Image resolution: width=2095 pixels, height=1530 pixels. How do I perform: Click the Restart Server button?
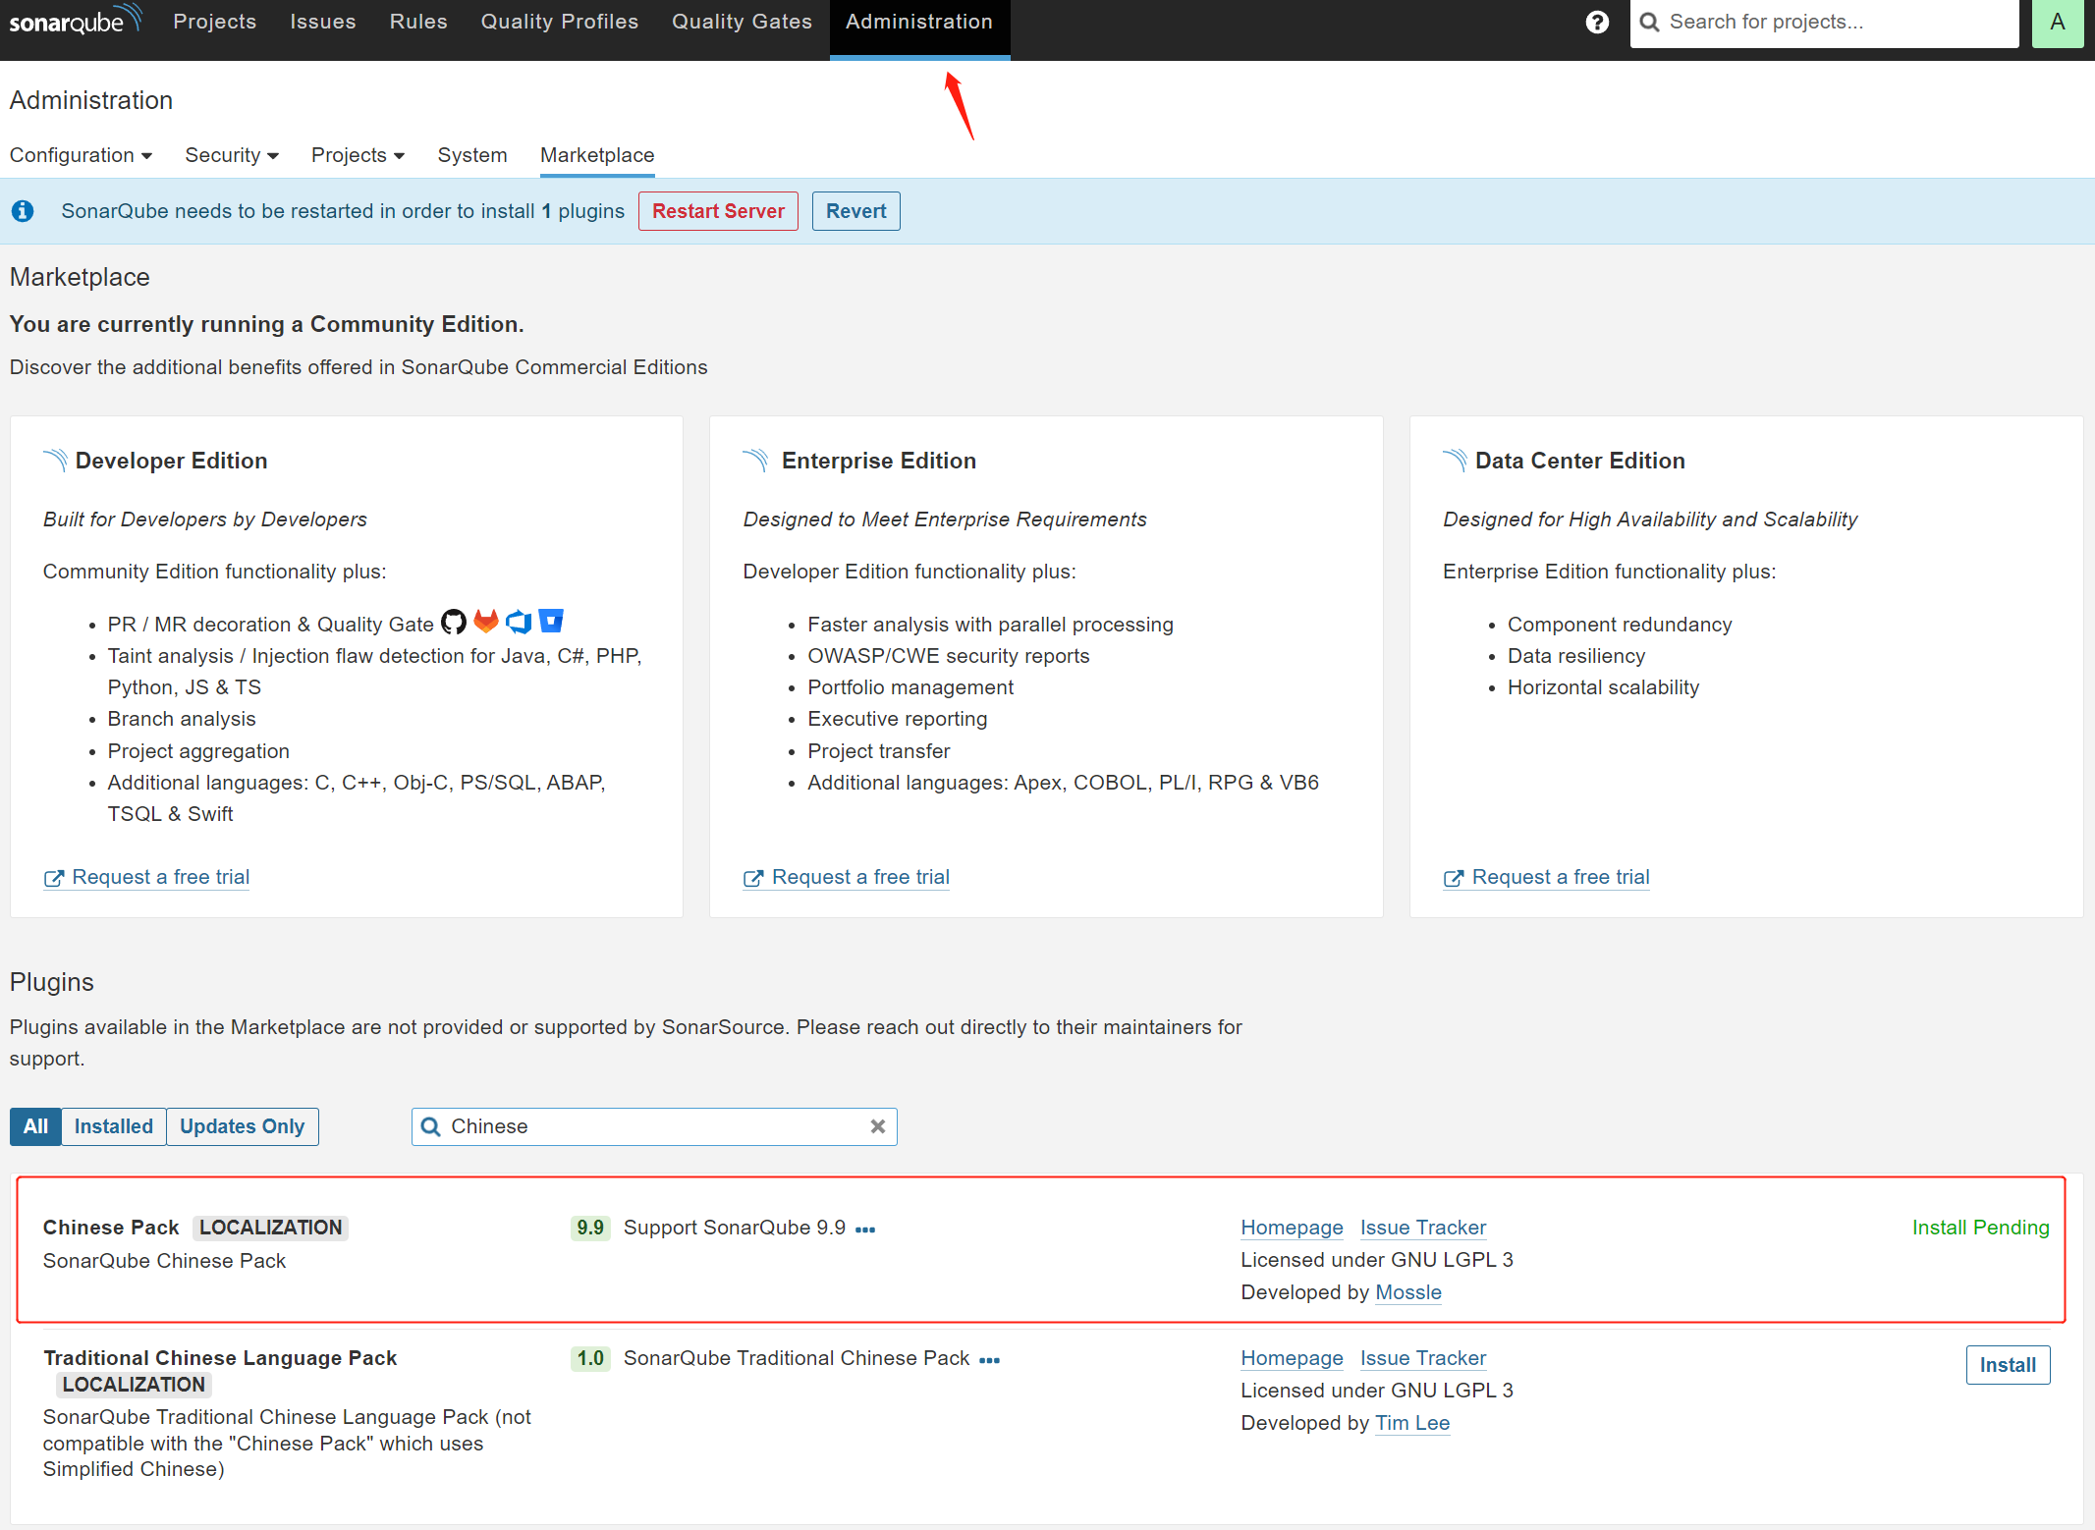[718, 211]
